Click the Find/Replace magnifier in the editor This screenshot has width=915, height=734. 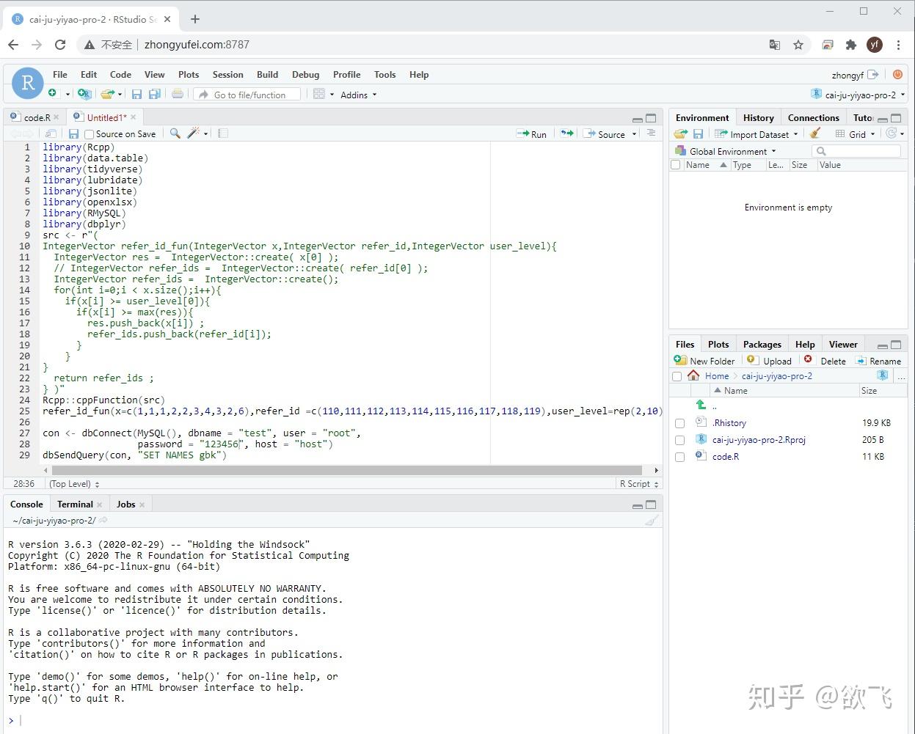tap(175, 133)
